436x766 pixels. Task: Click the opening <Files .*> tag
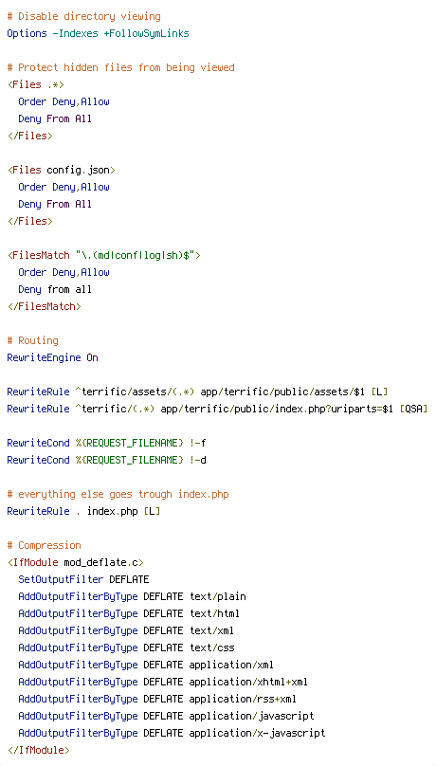[x=36, y=84]
